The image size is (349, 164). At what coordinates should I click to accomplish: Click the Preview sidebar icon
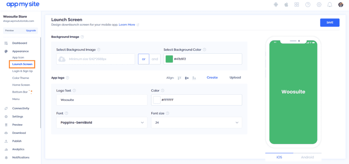pos(6,125)
